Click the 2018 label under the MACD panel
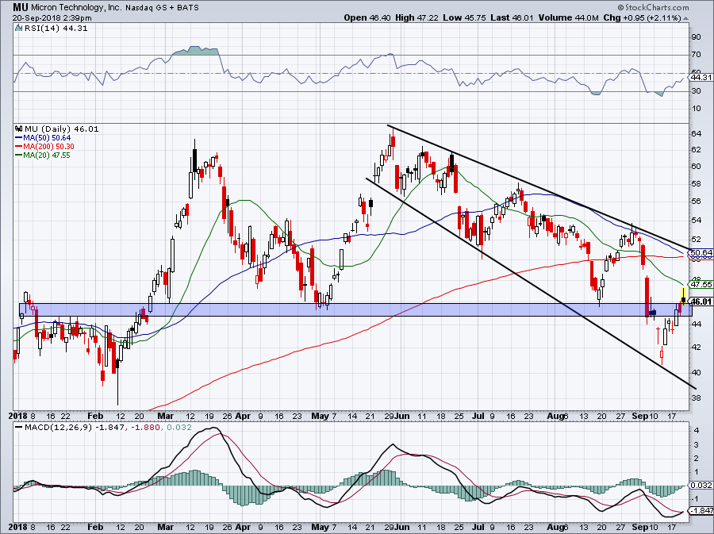Viewport: 714px width, 534px height. pos(17,527)
